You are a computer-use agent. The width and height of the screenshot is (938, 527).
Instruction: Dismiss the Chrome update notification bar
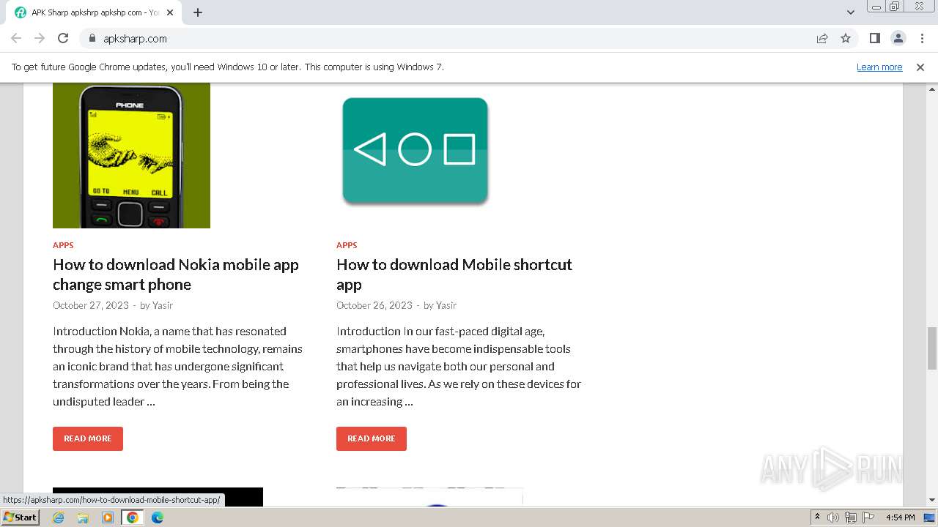(920, 67)
